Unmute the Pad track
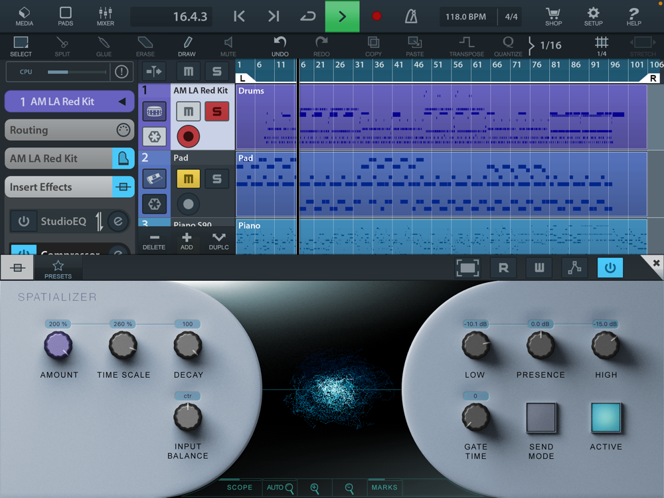664x498 pixels. pyautogui.click(x=188, y=179)
